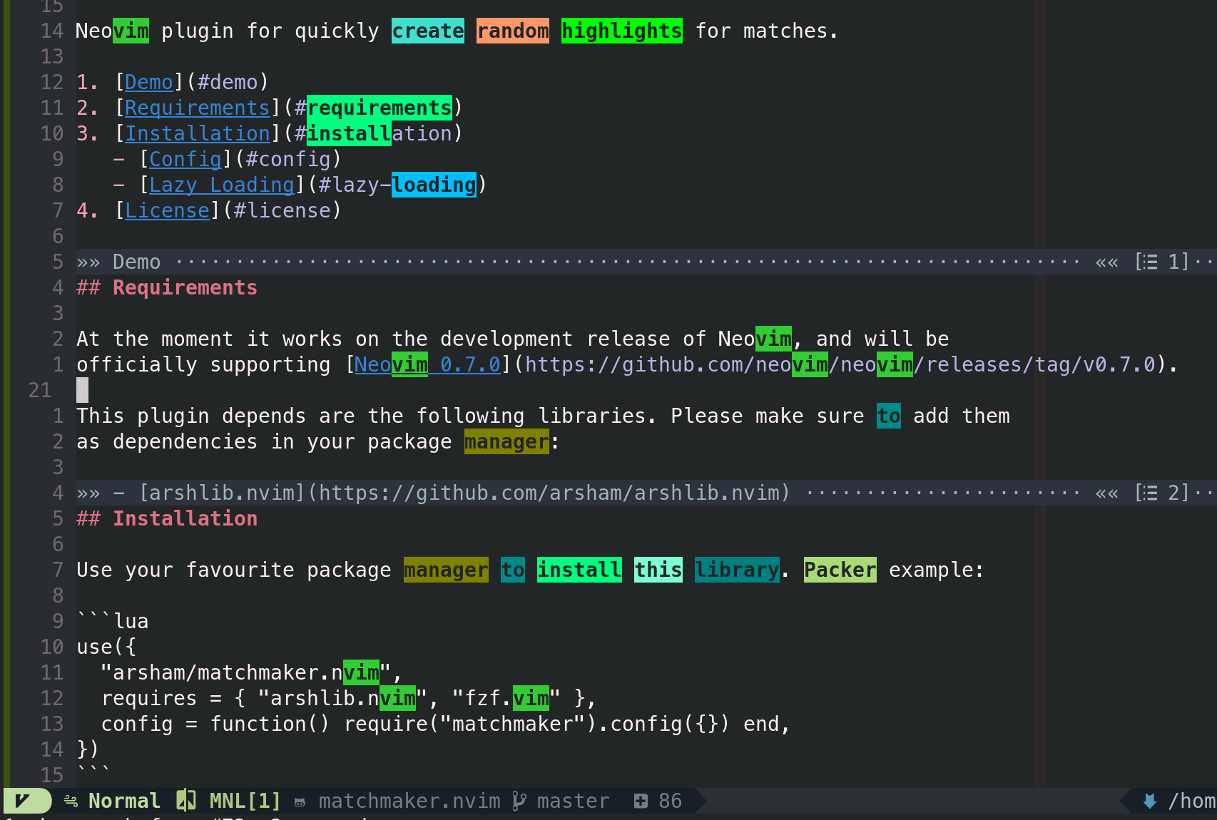The image size is (1217, 820).
Task: Click the green 'highlights' color highlight
Action: [x=621, y=30]
